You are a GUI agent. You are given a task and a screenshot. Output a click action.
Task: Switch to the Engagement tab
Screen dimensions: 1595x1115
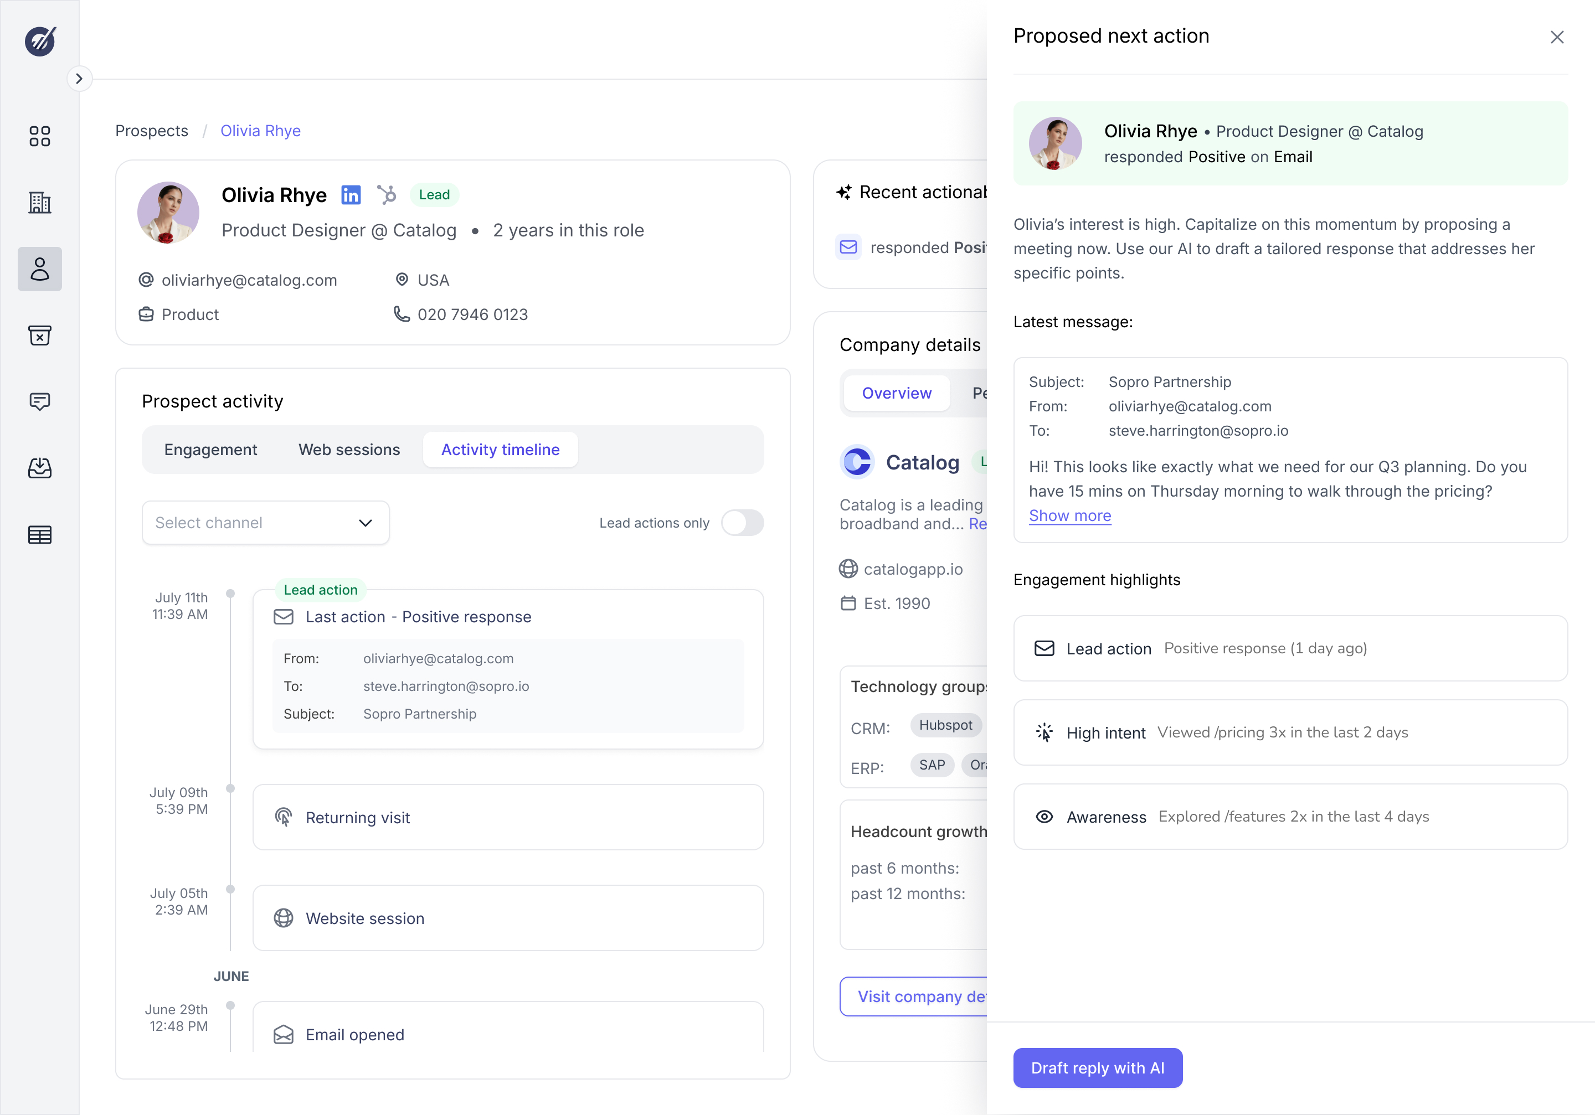pyautogui.click(x=210, y=450)
